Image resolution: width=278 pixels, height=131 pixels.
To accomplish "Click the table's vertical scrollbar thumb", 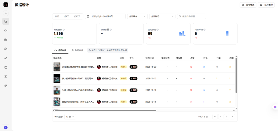I will (x=236, y=75).
